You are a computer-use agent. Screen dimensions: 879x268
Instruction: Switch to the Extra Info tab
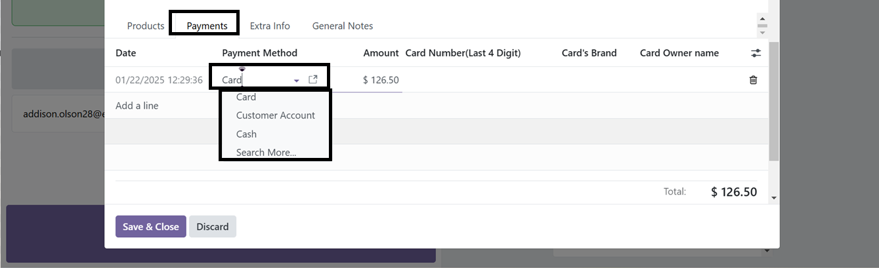270,26
